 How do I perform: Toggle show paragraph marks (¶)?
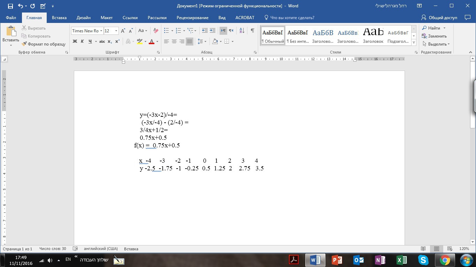point(252,31)
